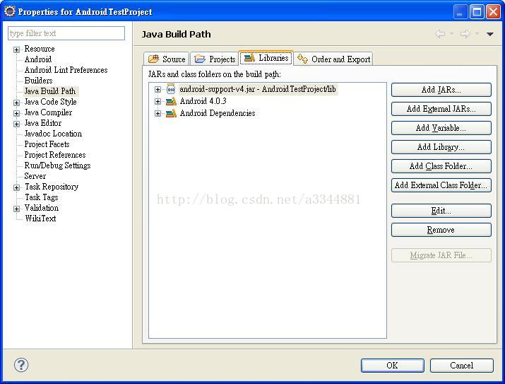Viewport: 505px width, 384px height.
Task: Select Android 4.0.3 entry text
Action: coord(203,101)
